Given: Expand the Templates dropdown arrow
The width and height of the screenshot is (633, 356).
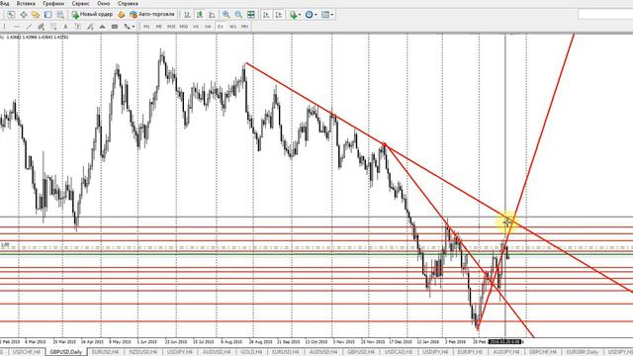Looking at the screenshot, I should point(332,15).
